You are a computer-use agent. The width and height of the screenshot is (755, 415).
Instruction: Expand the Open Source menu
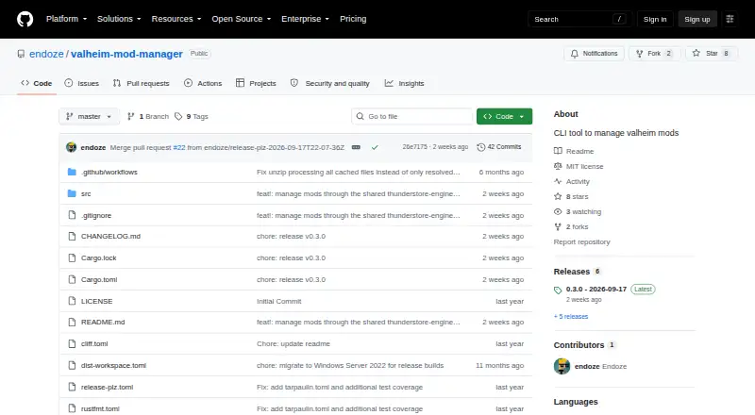242,19
